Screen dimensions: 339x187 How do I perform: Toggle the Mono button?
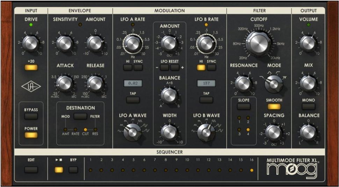[309, 106]
